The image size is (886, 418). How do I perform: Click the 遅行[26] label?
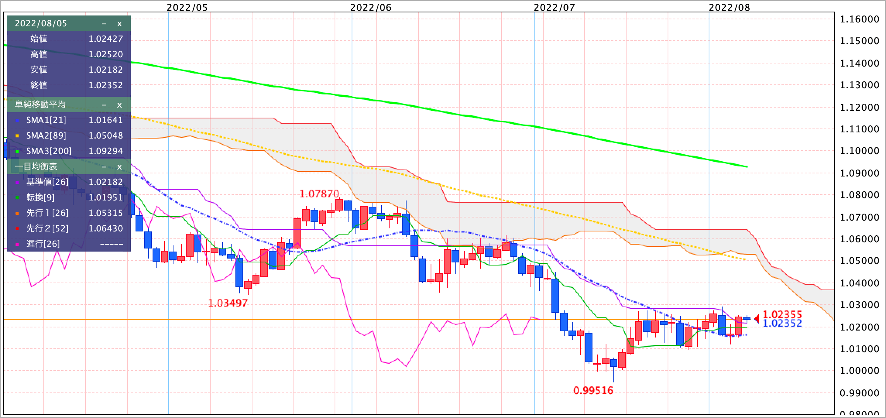pyautogui.click(x=43, y=244)
